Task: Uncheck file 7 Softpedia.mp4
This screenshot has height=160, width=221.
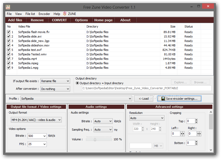Action: tap(9, 59)
